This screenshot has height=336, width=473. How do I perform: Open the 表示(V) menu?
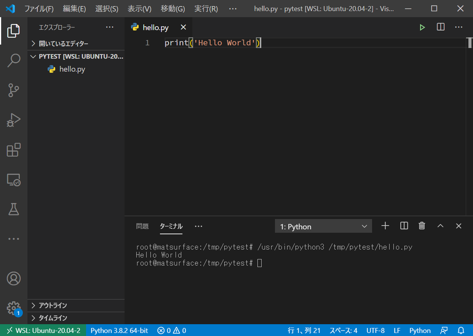tap(140, 9)
